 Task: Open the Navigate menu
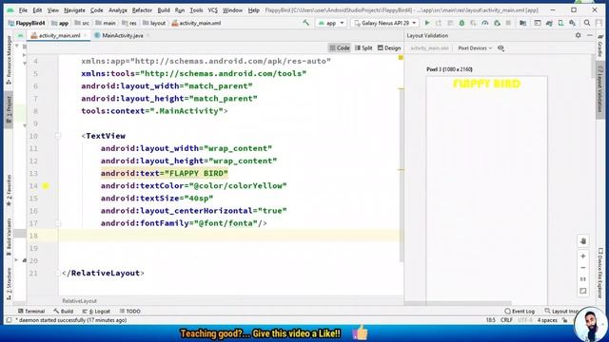[x=74, y=10]
